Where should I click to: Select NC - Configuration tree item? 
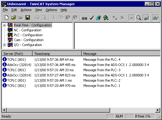(x=28, y=30)
